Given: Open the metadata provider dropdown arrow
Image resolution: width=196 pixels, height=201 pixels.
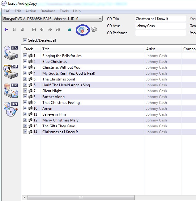Looking at the screenshot, I should (87, 30).
